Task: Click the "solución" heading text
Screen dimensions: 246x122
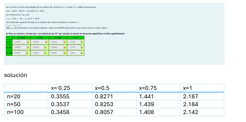Action: pyautogui.click(x=15, y=75)
